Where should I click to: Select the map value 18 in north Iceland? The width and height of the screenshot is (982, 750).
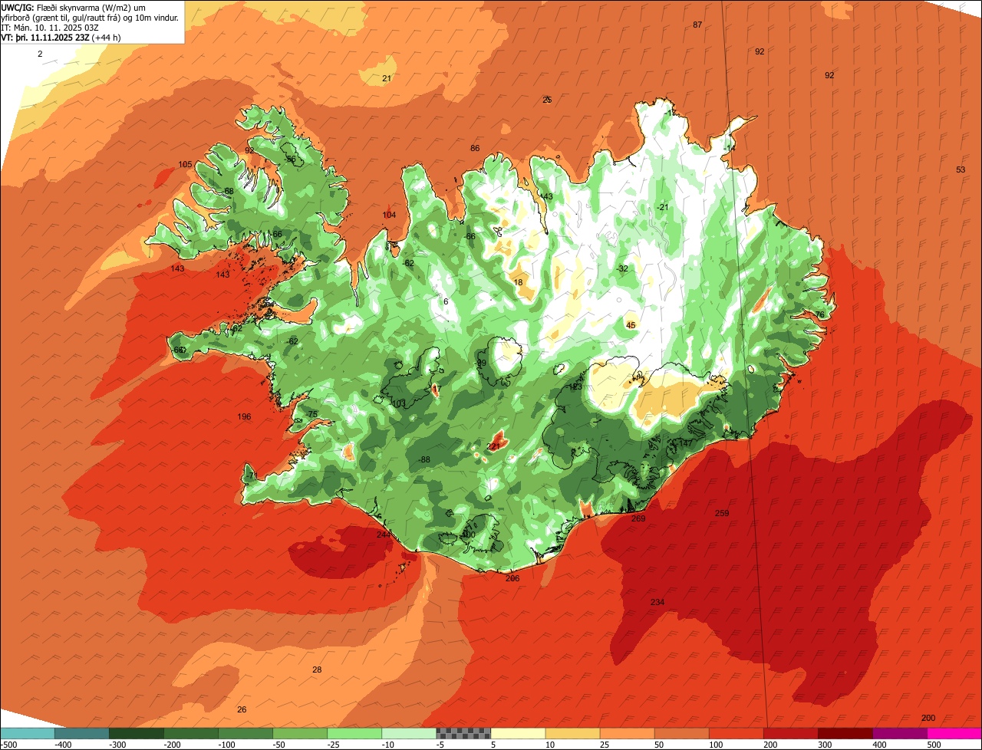(x=518, y=282)
